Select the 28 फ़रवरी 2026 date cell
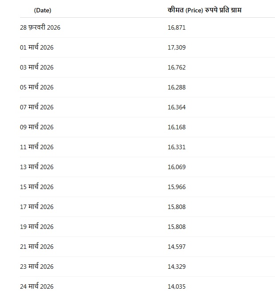The width and height of the screenshot is (275, 298). (x=40, y=27)
